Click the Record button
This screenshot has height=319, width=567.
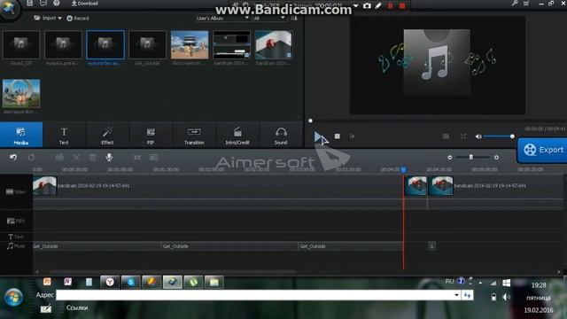click(x=78, y=18)
